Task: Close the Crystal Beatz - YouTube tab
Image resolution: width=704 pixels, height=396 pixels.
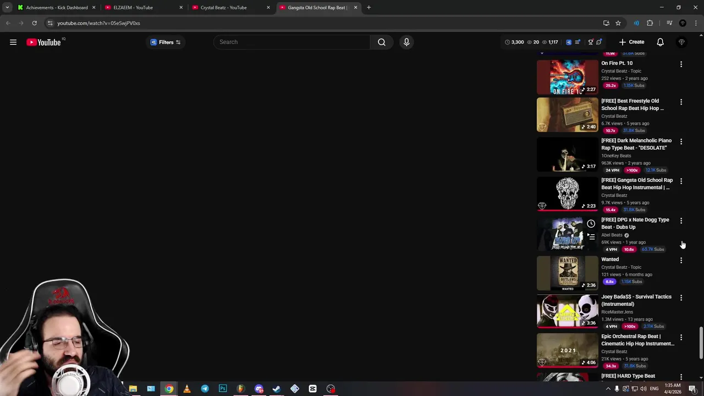Action: [268, 8]
